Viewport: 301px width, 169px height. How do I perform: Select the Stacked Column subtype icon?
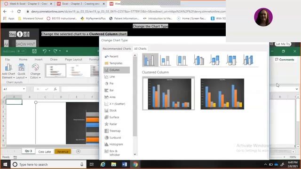[165, 60]
